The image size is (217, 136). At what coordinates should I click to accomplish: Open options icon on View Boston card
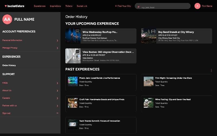point(78,51)
